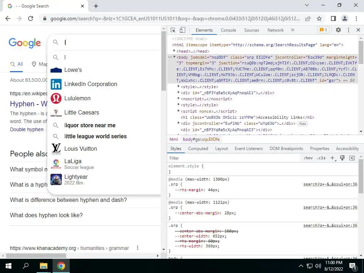
Task: Open DevTools settings gear
Action: (338, 30)
